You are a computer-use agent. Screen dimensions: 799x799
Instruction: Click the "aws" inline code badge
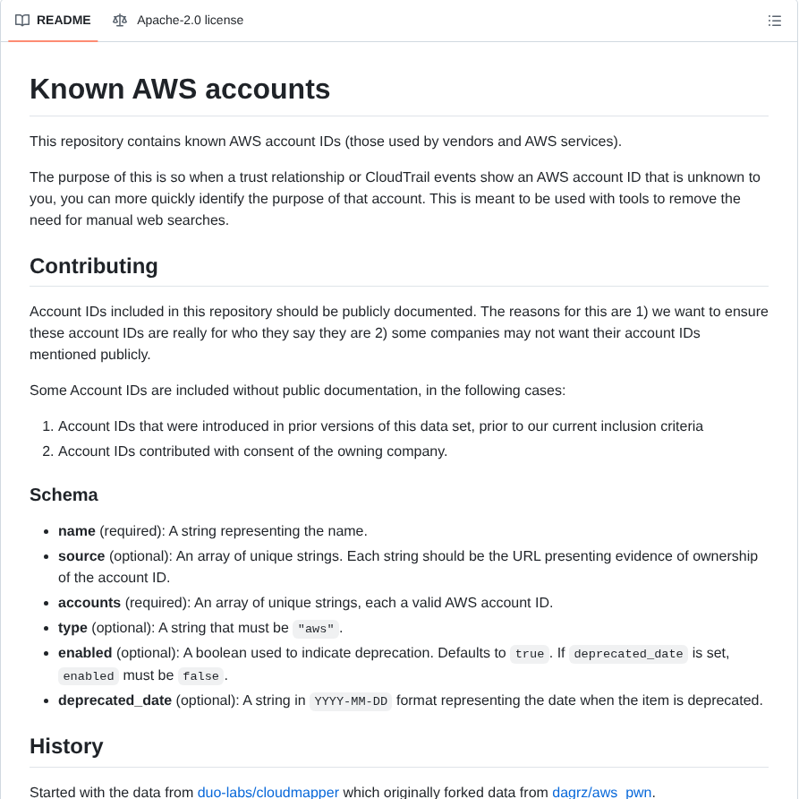[315, 629]
